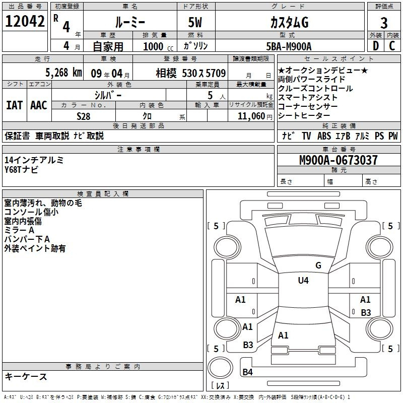Select the 注意事項欄 section header

138,149
